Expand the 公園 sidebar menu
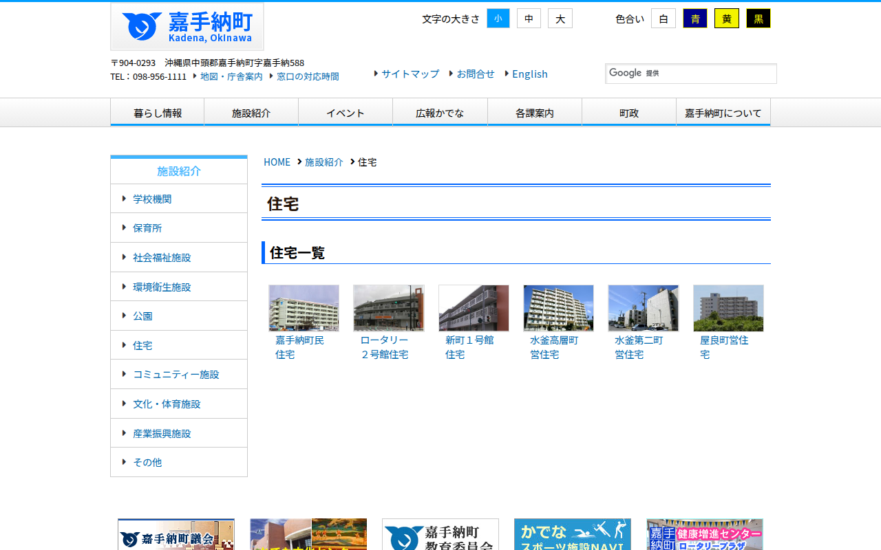This screenshot has width=881, height=550. pos(142,316)
